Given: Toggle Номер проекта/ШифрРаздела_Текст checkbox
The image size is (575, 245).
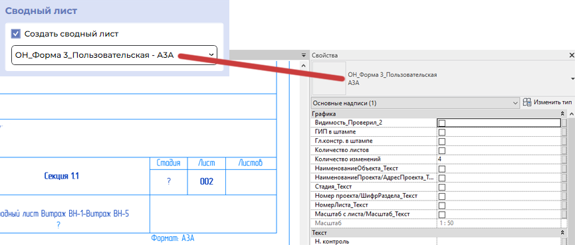Looking at the screenshot, I should pyautogui.click(x=442, y=196).
